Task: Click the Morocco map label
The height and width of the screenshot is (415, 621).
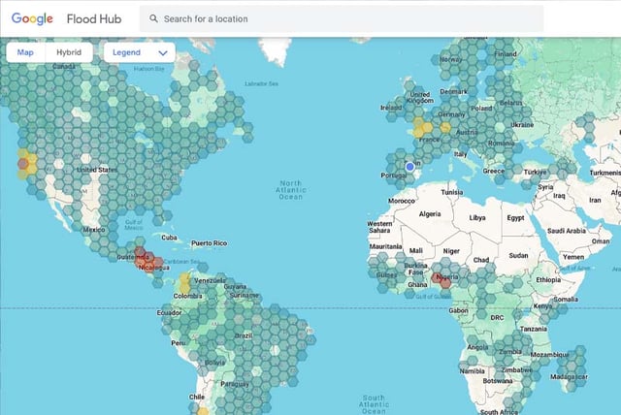Action: pos(401,201)
